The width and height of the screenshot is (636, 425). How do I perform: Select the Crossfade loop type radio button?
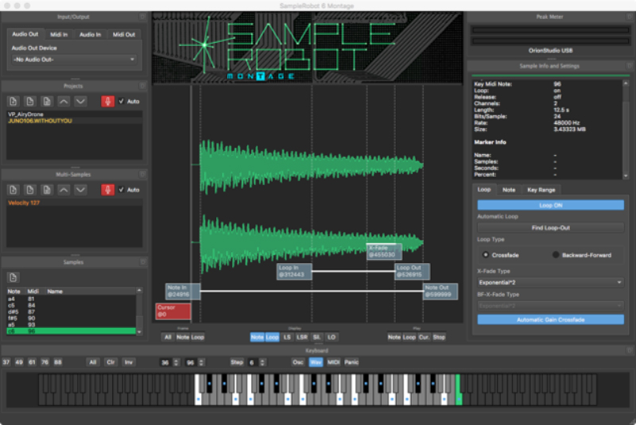485,255
